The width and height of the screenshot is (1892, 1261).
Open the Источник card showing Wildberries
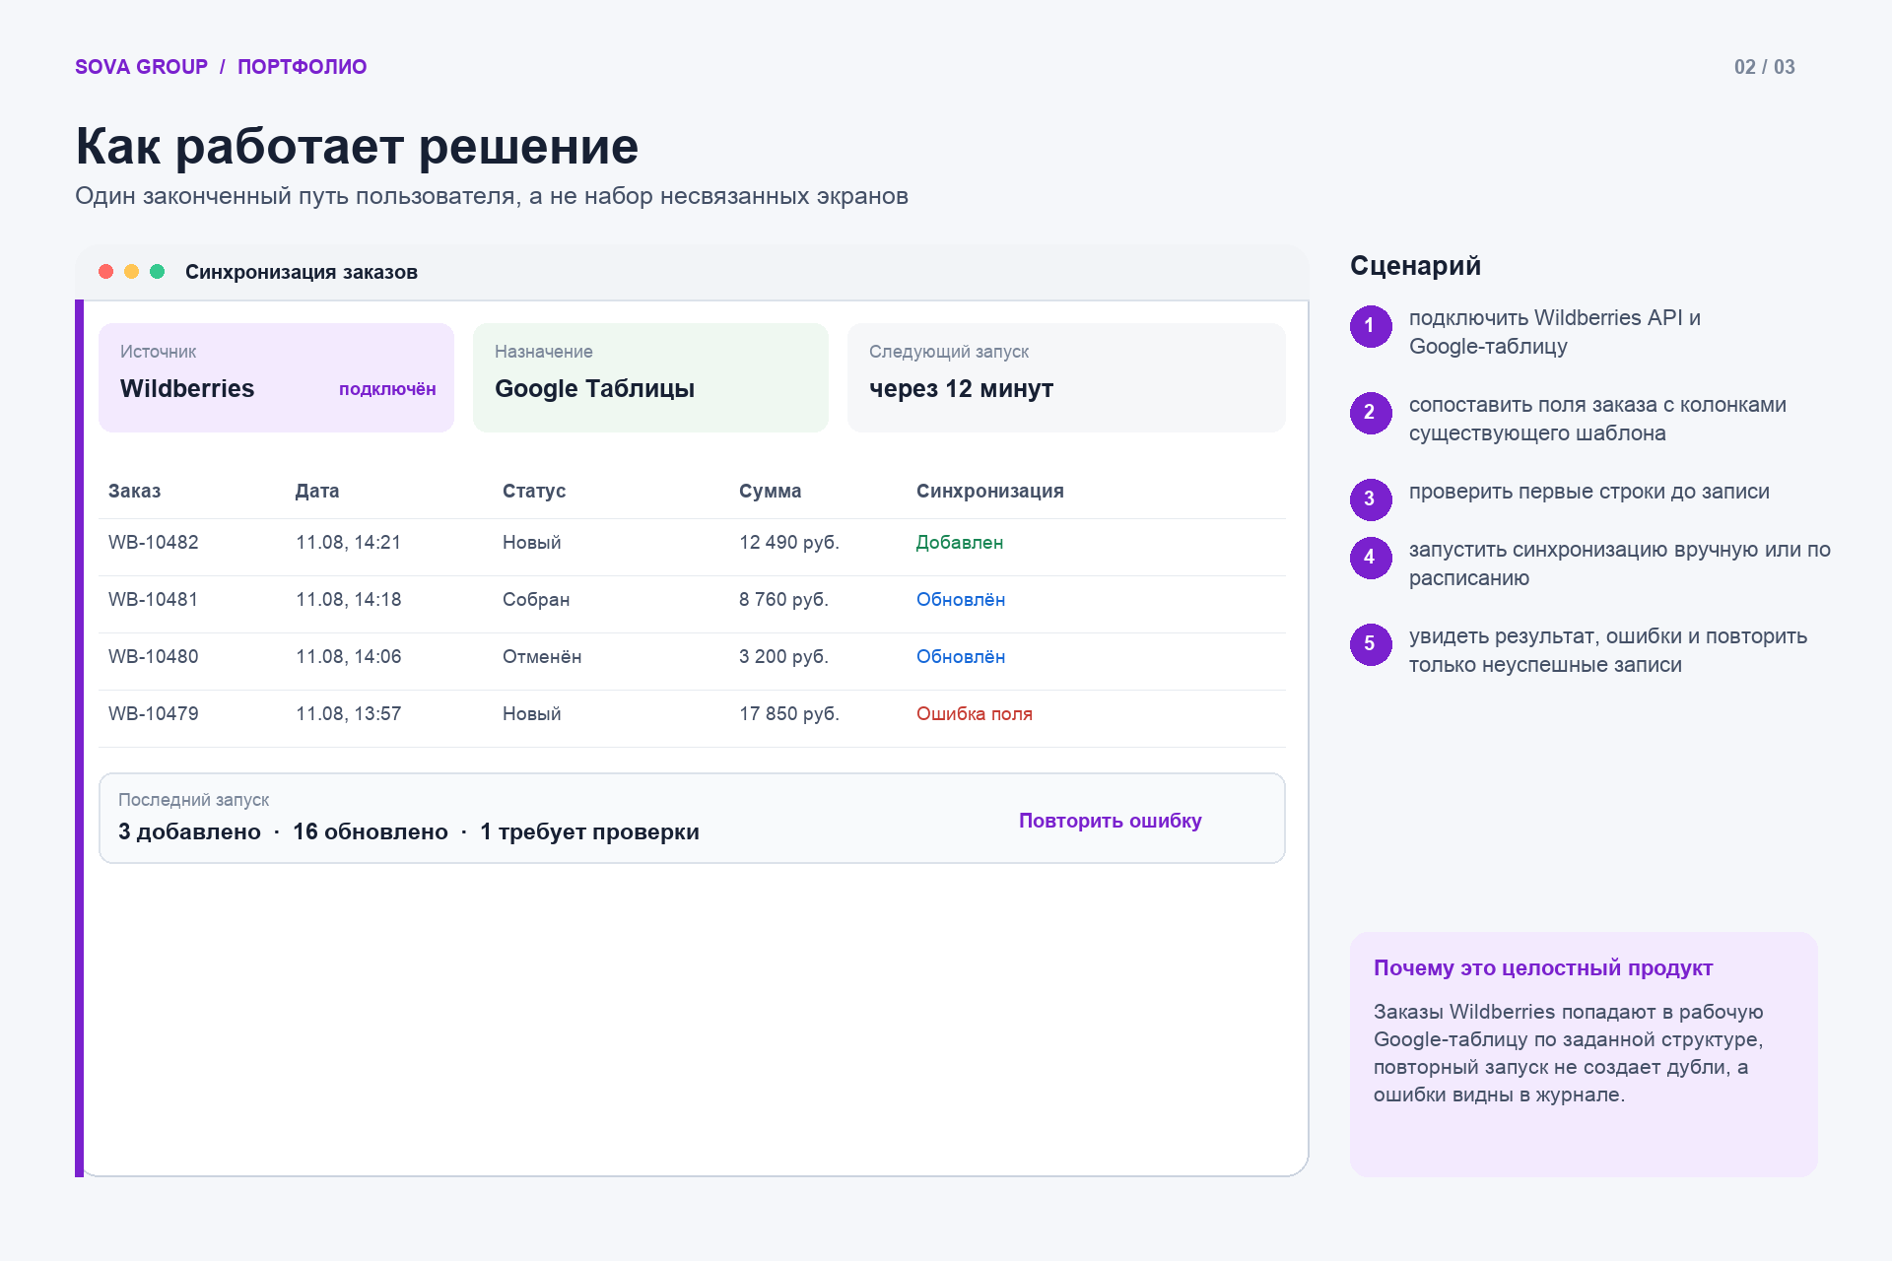[276, 377]
